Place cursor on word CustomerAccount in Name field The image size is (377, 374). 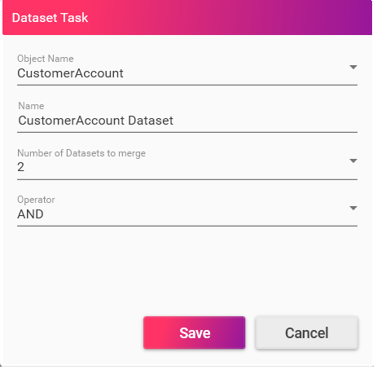[x=72, y=121]
